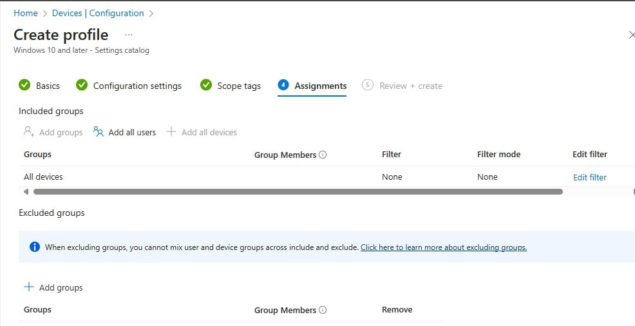
Task: Click the green checkmark for Basics step
Action: click(x=24, y=85)
